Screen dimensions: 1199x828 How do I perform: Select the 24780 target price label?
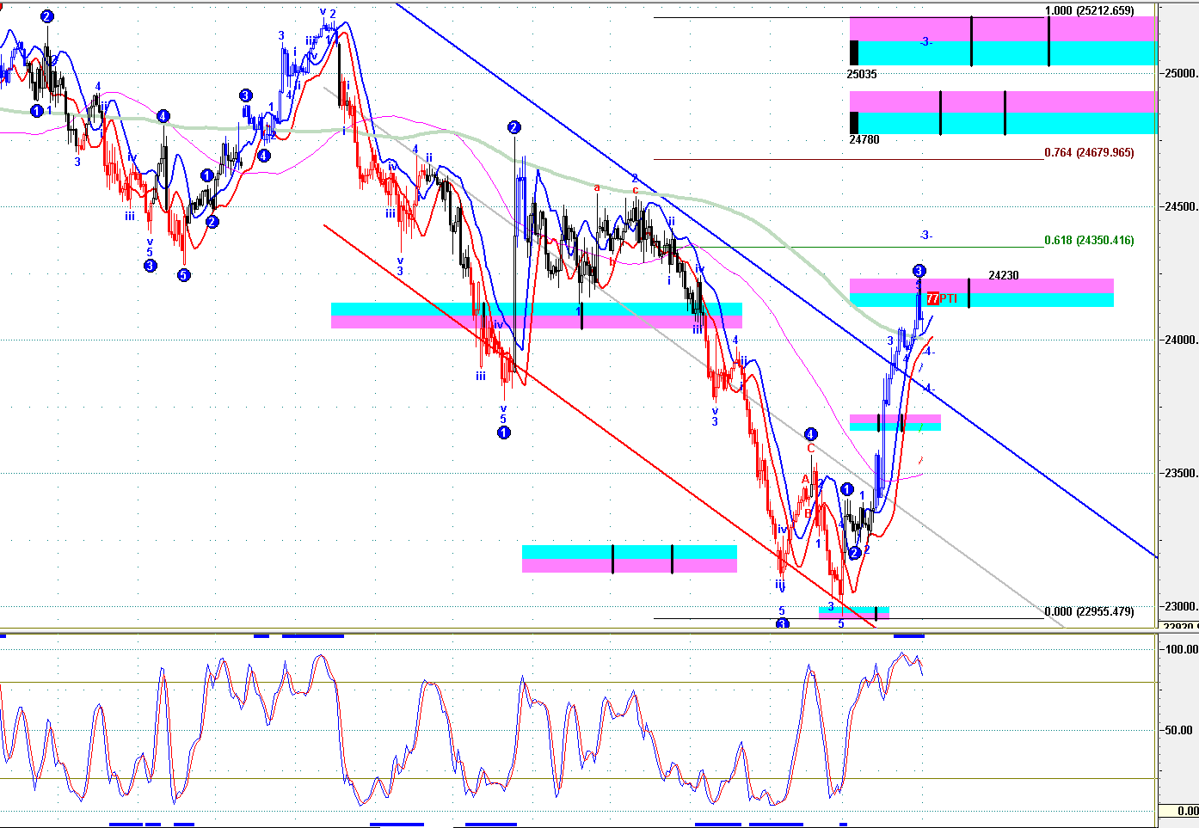tap(864, 138)
